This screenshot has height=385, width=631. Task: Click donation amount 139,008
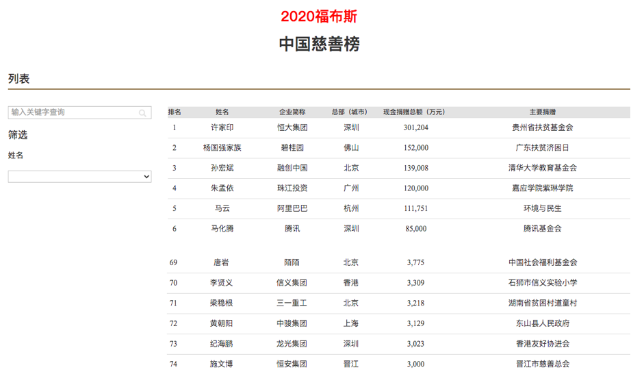tap(415, 168)
